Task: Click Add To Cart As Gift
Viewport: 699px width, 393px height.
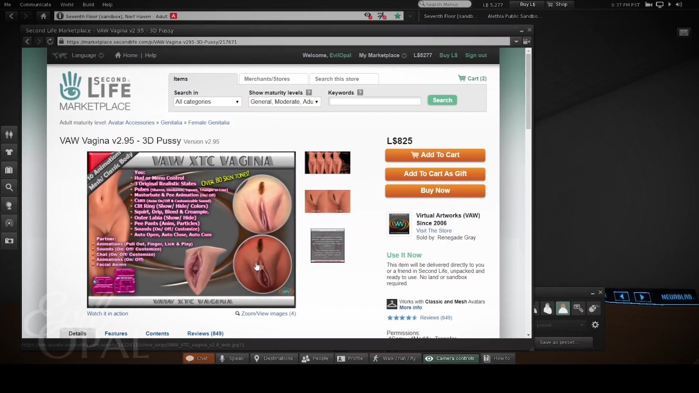Action: pyautogui.click(x=435, y=174)
